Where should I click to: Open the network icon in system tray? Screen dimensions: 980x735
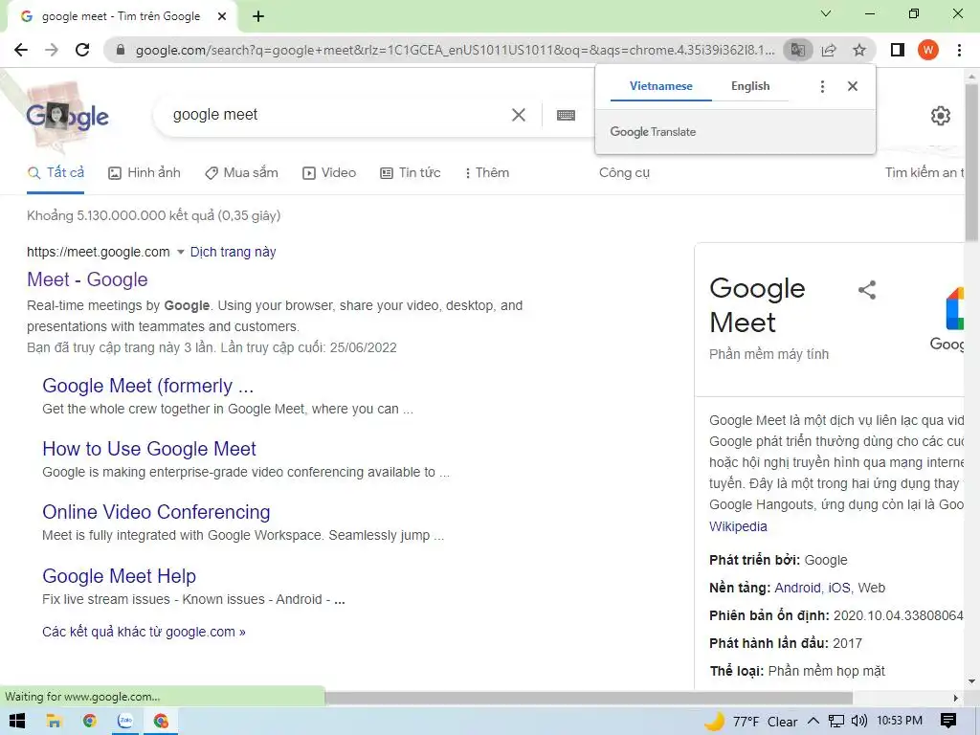point(835,721)
